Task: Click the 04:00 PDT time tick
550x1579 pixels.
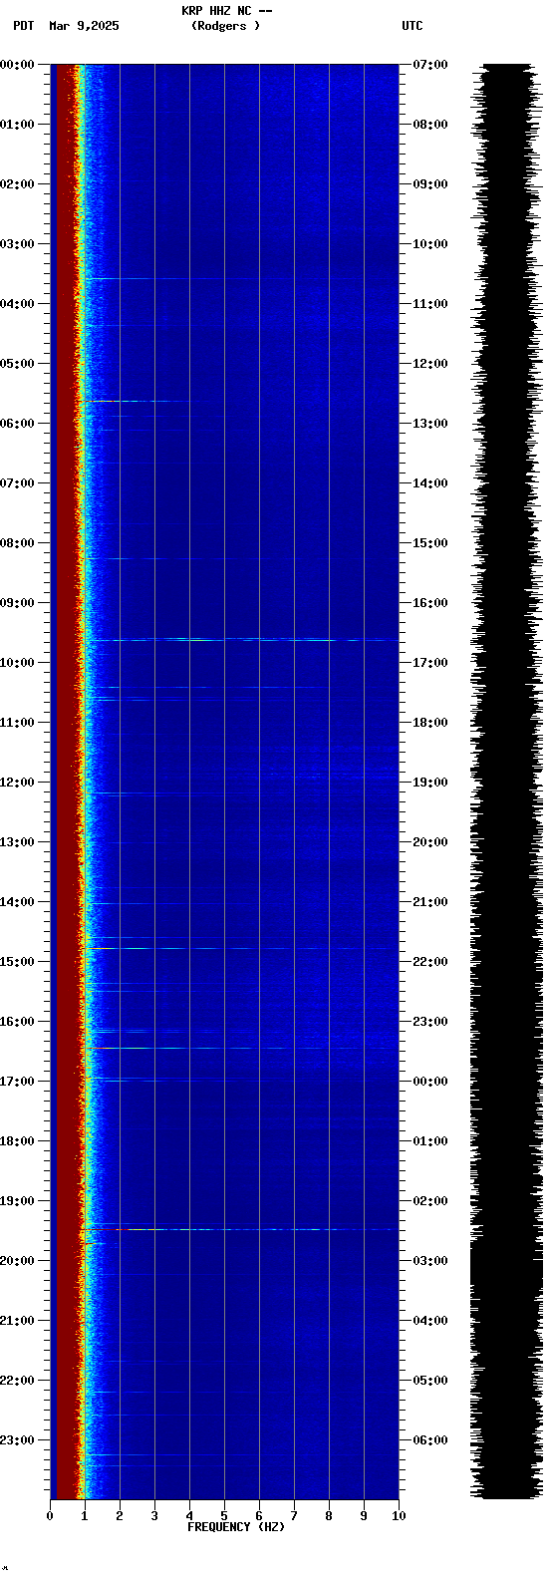Action: point(17,304)
